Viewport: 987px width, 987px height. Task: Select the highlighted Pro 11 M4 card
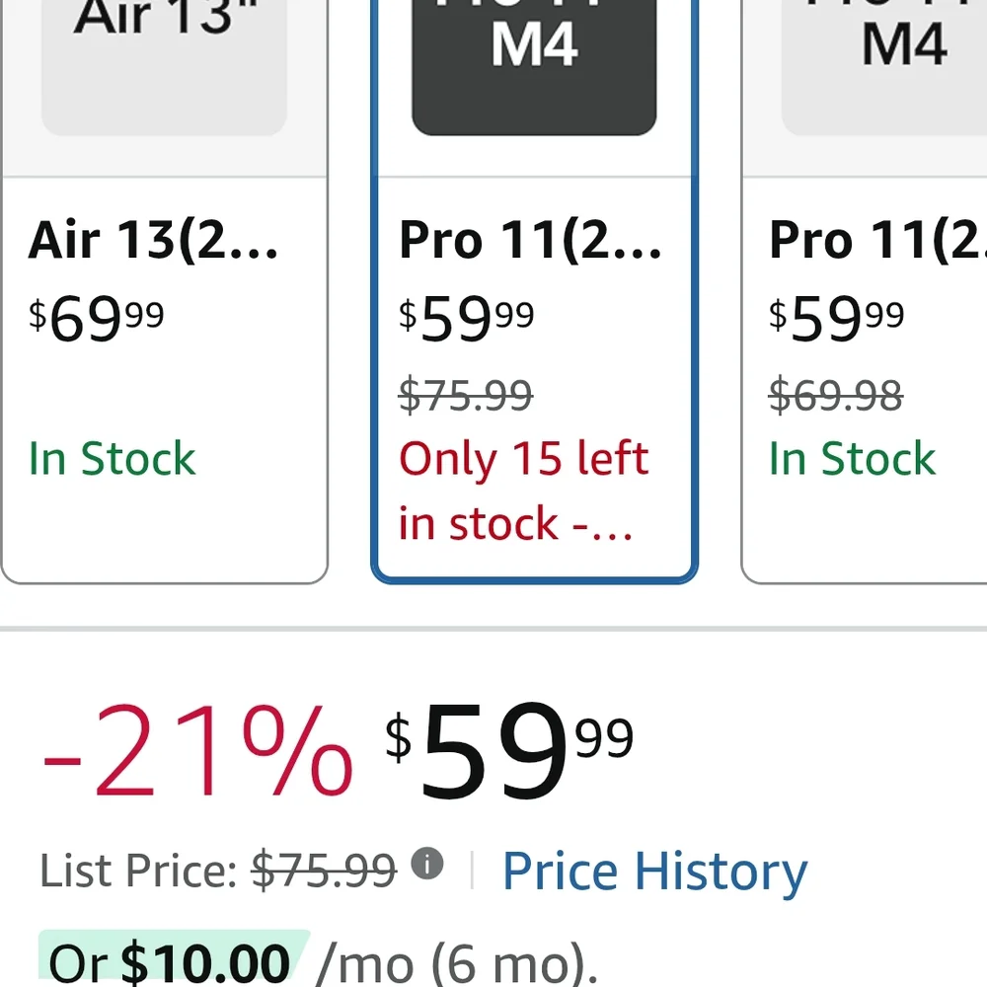tap(534, 291)
